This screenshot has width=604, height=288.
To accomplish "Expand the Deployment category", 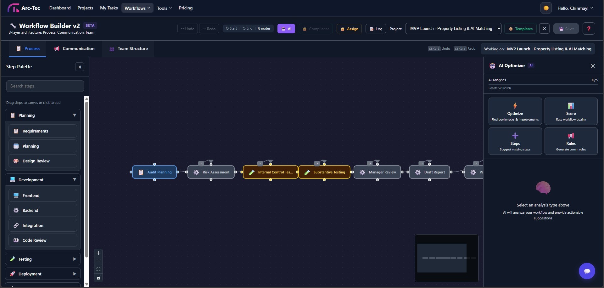I will 43,274.
